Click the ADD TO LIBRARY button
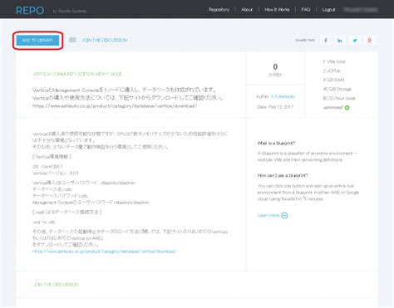 click(x=37, y=41)
